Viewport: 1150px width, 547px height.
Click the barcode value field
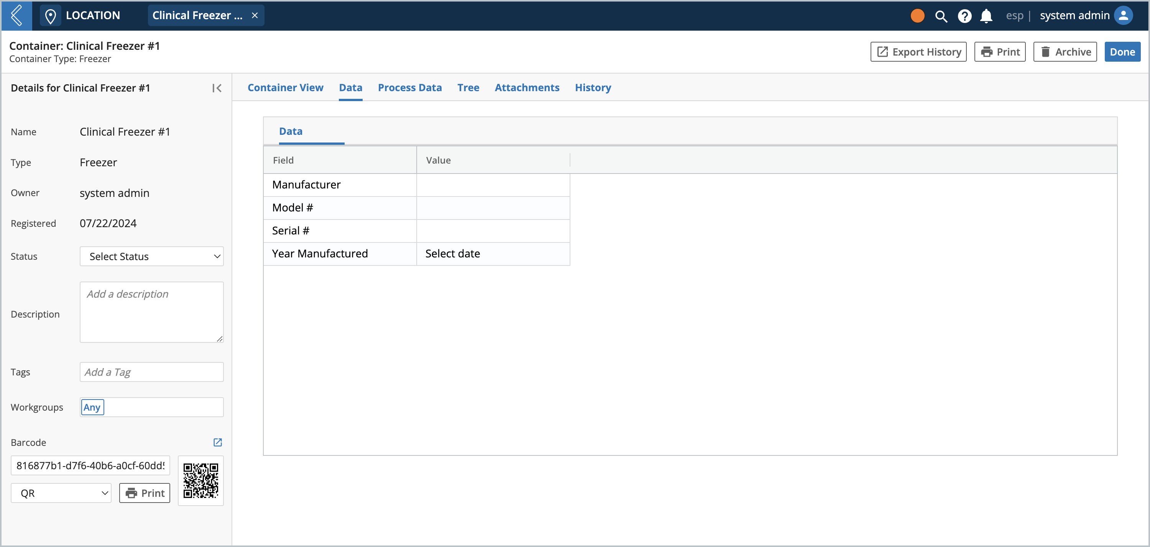tap(90, 465)
